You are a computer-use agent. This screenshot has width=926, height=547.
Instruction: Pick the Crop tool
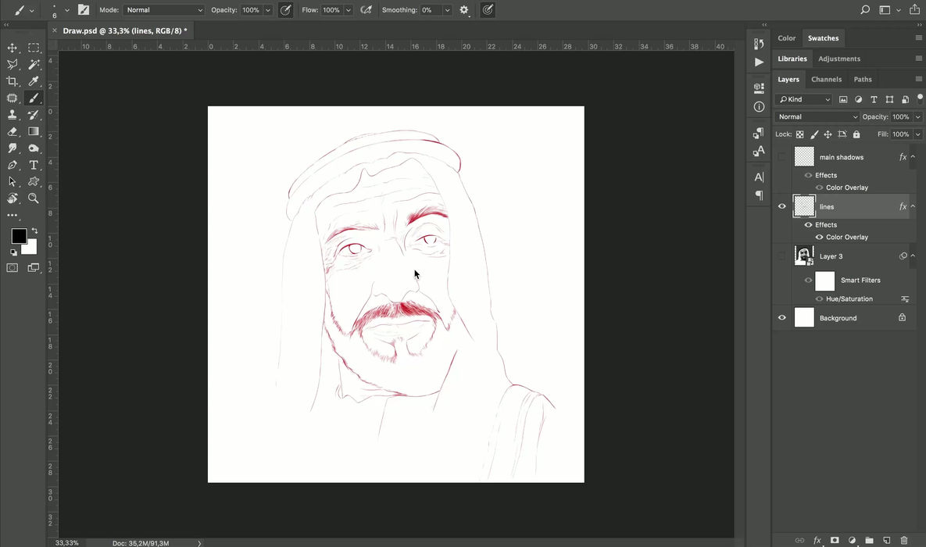tap(13, 81)
